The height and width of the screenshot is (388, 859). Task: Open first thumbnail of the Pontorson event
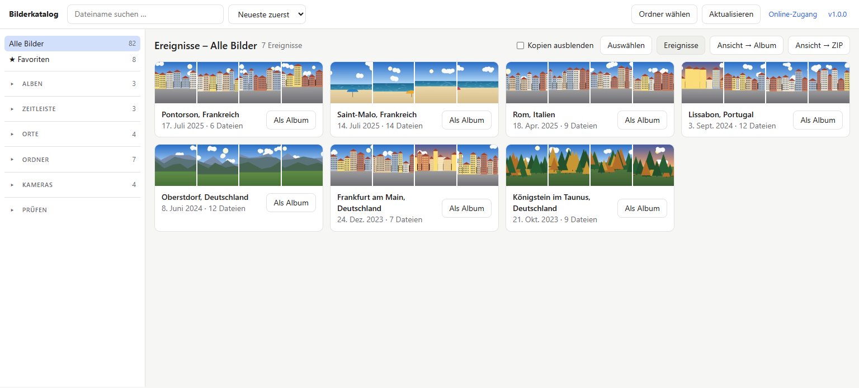(x=176, y=83)
